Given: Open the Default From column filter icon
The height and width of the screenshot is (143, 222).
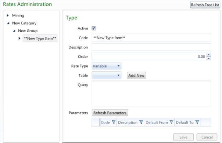Looking at the screenshot, I should pos(171,122).
